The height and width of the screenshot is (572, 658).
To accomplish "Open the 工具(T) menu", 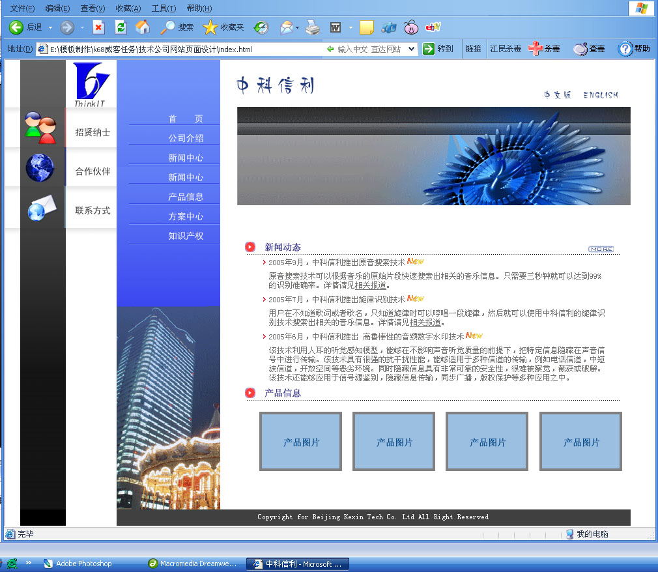I will 164,8.
